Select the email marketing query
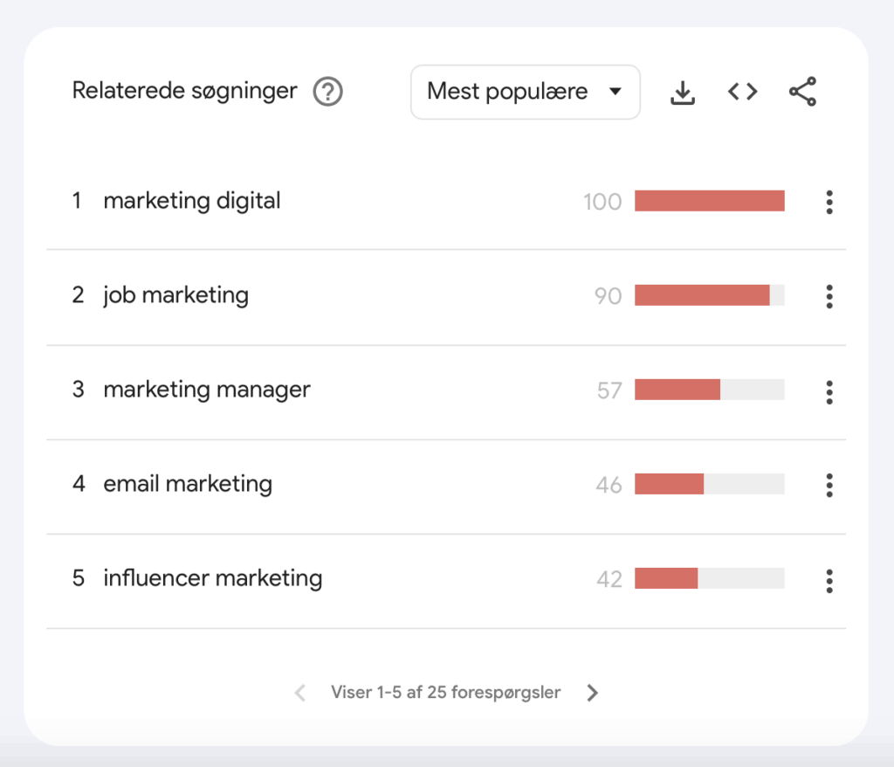The image size is (894, 767). 188,484
